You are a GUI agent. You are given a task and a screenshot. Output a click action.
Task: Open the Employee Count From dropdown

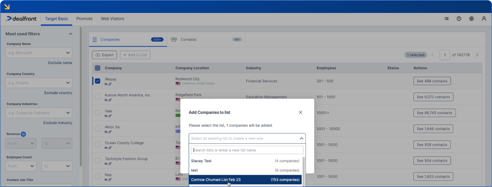point(21,166)
